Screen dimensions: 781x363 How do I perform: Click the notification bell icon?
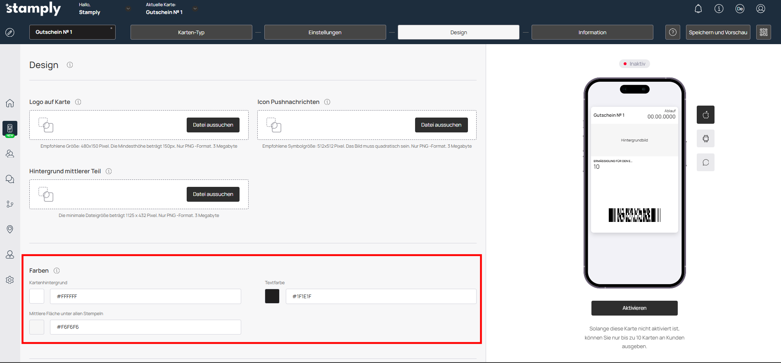(x=698, y=9)
